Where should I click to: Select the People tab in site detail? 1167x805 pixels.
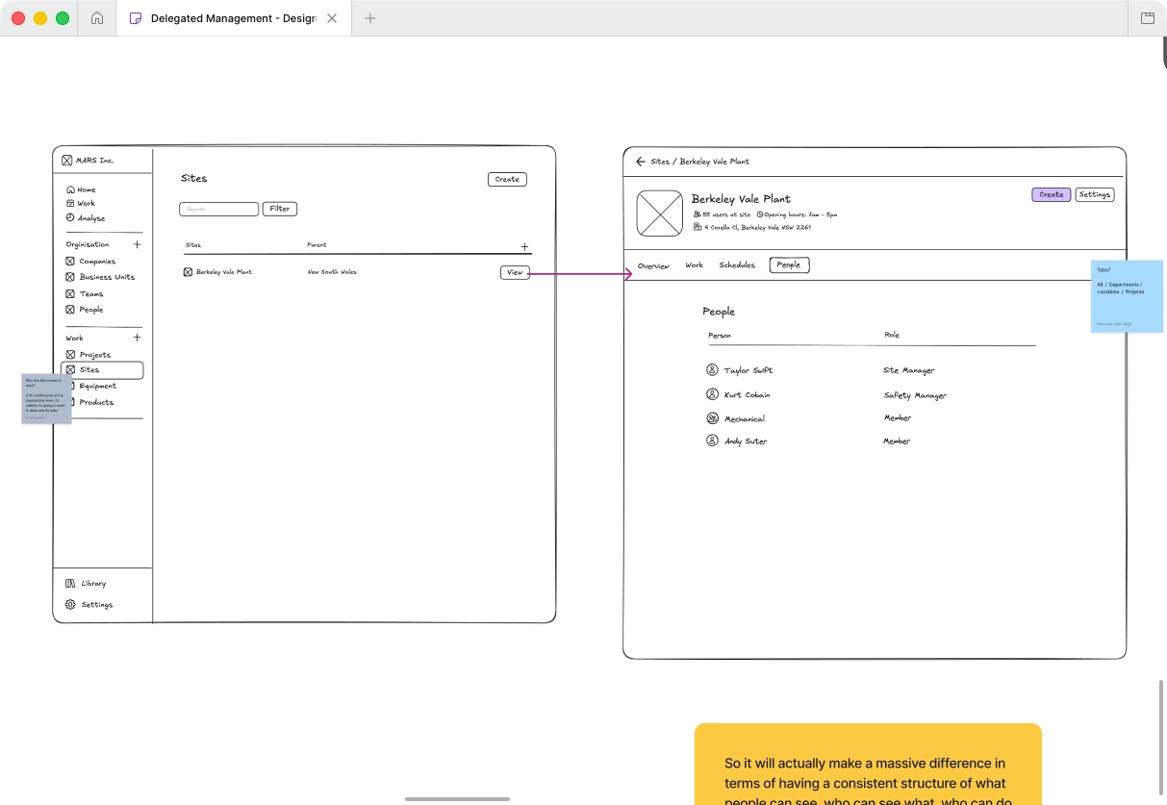pos(789,265)
